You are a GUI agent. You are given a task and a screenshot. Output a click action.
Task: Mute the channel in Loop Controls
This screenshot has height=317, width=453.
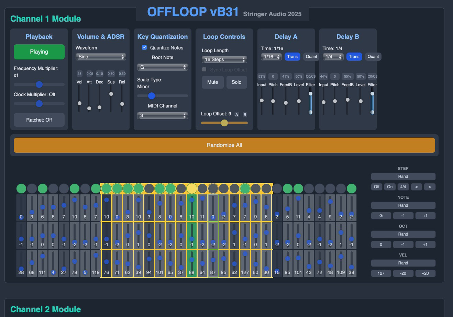click(x=212, y=82)
